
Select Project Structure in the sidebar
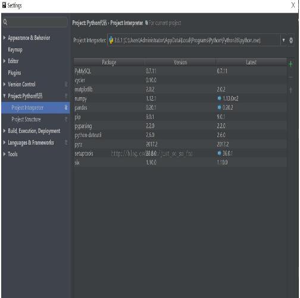pos(26,119)
